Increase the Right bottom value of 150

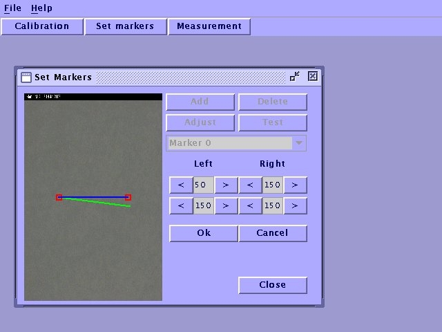click(295, 206)
